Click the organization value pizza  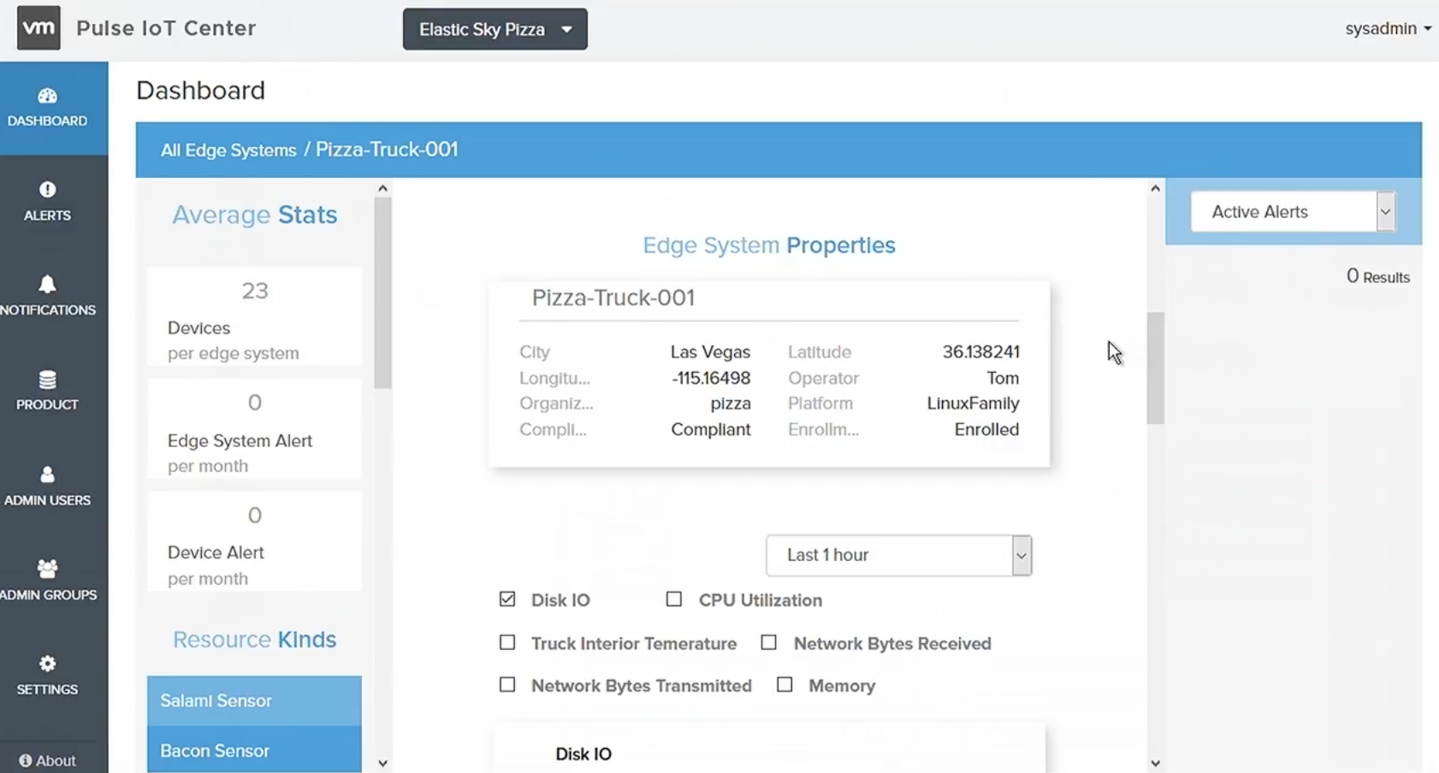point(731,404)
